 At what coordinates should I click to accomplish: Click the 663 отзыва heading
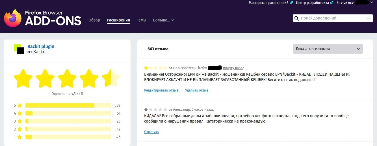(158, 49)
